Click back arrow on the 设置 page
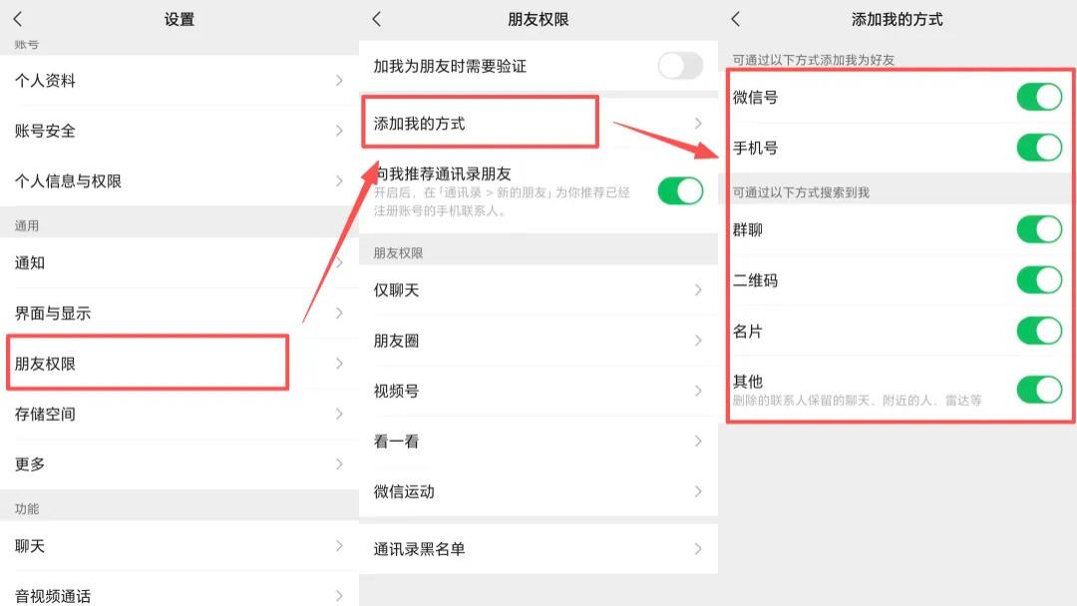 coord(17,18)
